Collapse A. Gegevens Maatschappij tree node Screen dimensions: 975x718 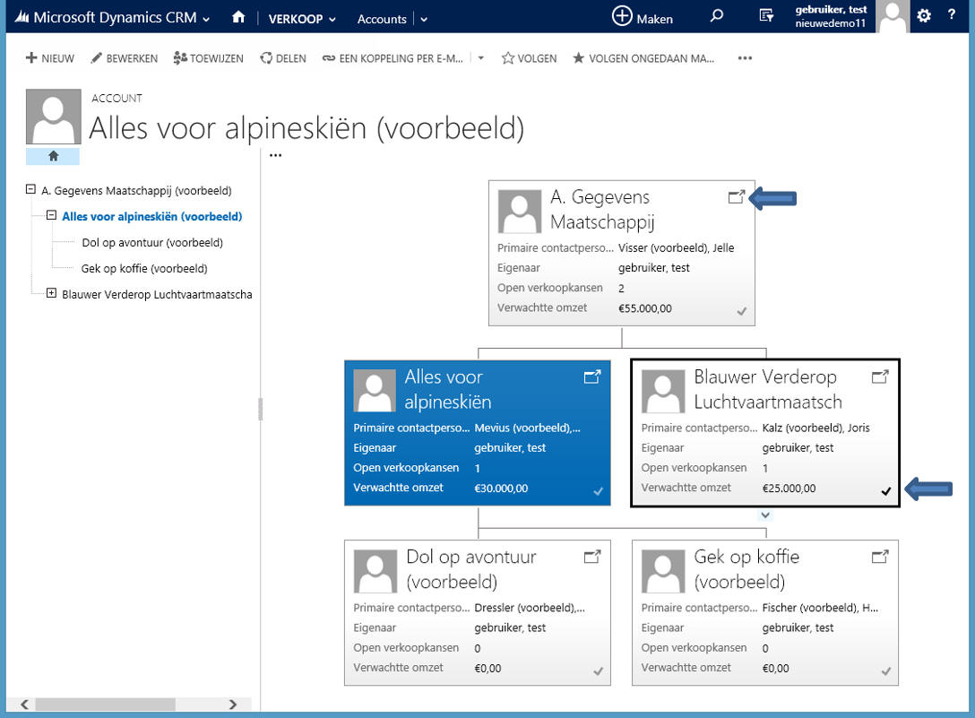[x=31, y=190]
